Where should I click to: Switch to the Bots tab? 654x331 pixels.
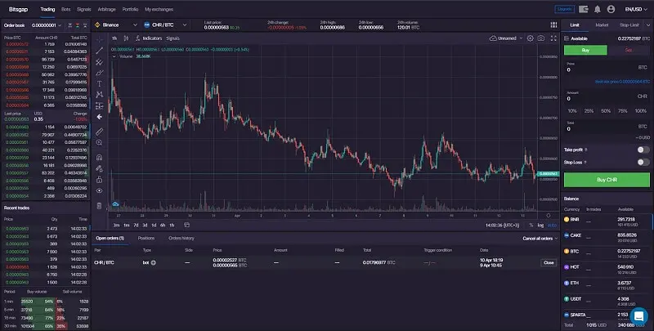pyautogui.click(x=65, y=9)
